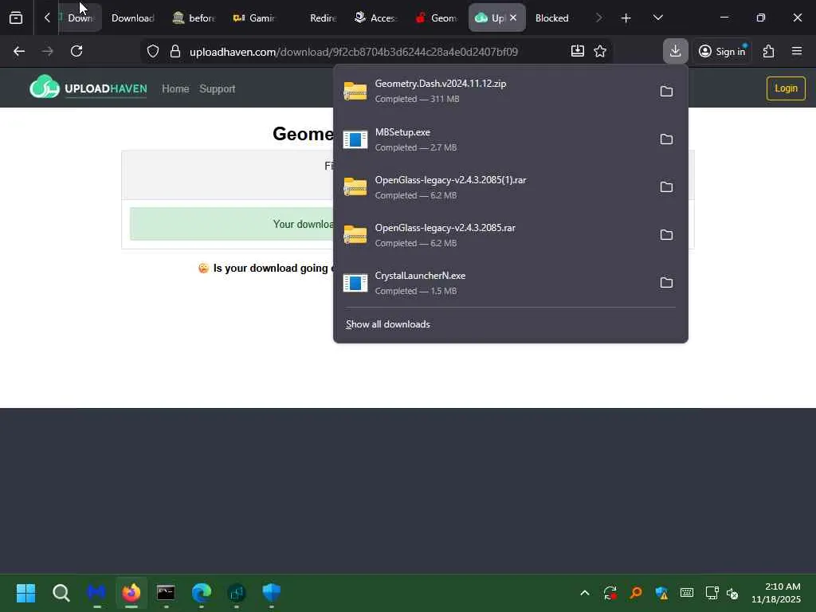Click Show all downloads

388,324
